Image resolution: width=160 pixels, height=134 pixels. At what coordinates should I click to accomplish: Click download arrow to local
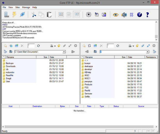pyautogui.click(x=87, y=52)
